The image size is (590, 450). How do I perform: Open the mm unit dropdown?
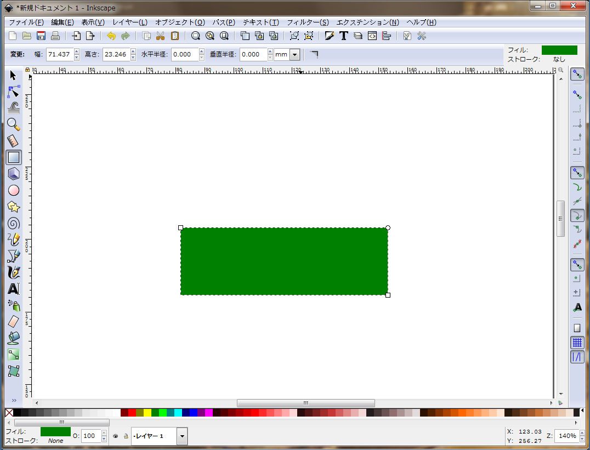295,54
